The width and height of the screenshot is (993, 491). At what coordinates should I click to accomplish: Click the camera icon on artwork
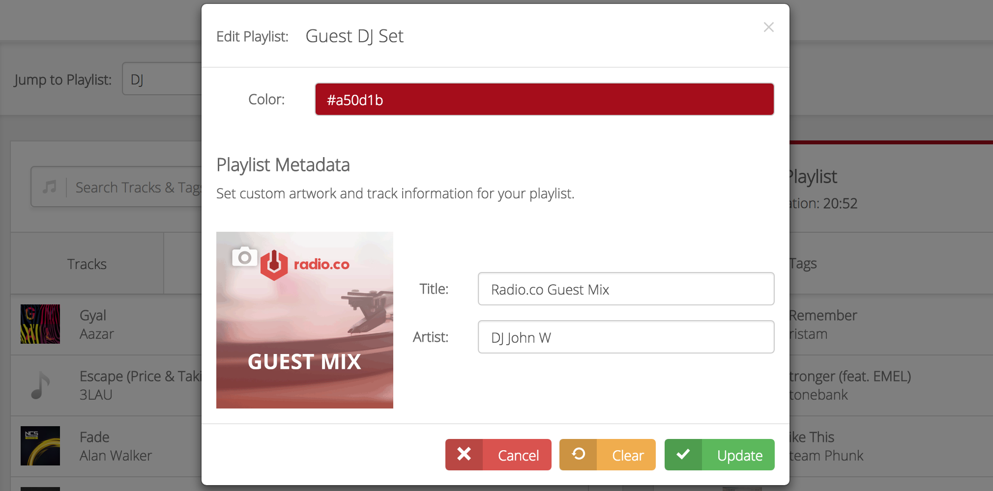[x=245, y=256]
